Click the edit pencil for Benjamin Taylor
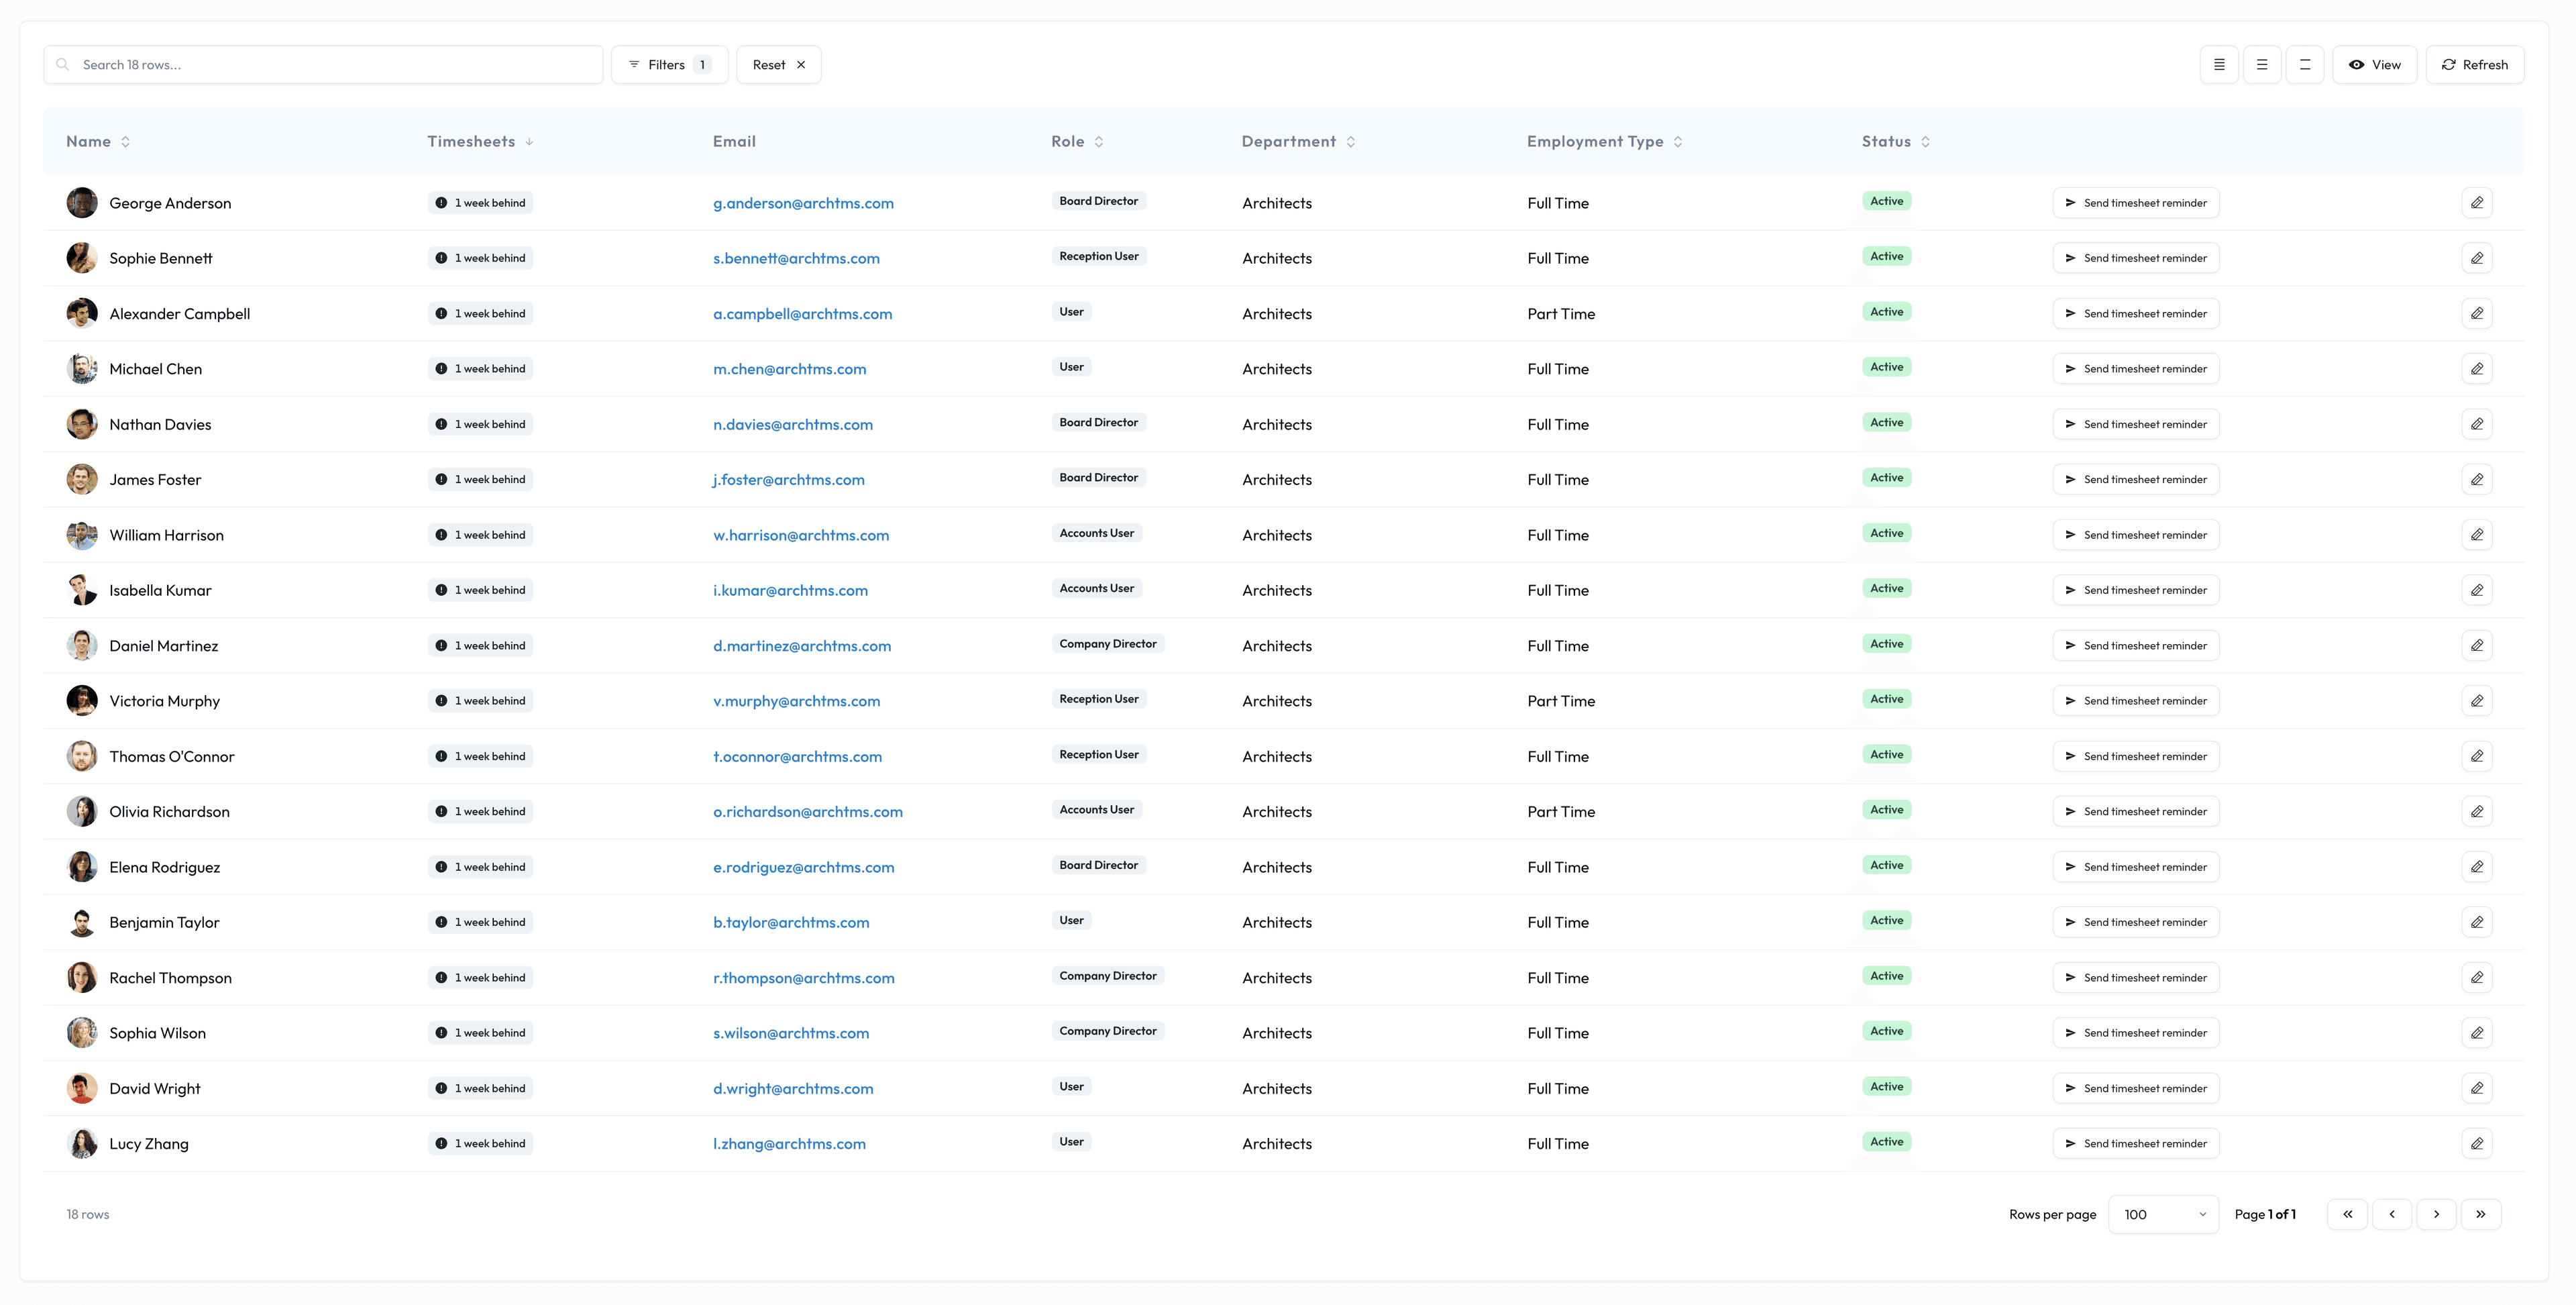2576x1305 pixels. click(2477, 922)
